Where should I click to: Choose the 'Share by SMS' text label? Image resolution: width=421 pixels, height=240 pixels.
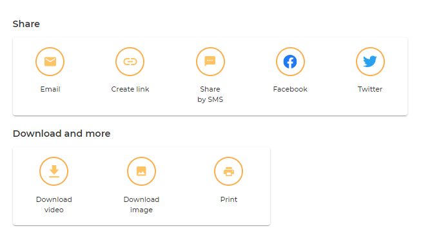[210, 94]
